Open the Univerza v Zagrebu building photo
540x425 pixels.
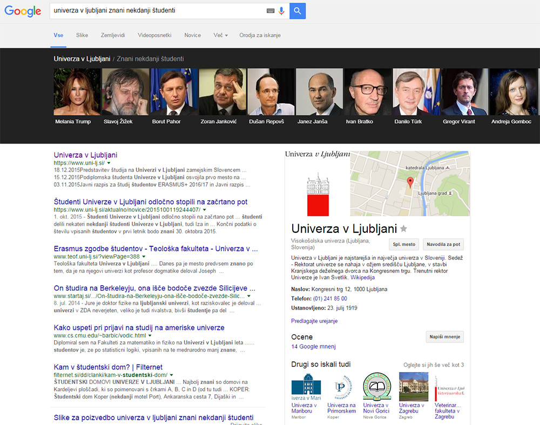click(x=414, y=387)
